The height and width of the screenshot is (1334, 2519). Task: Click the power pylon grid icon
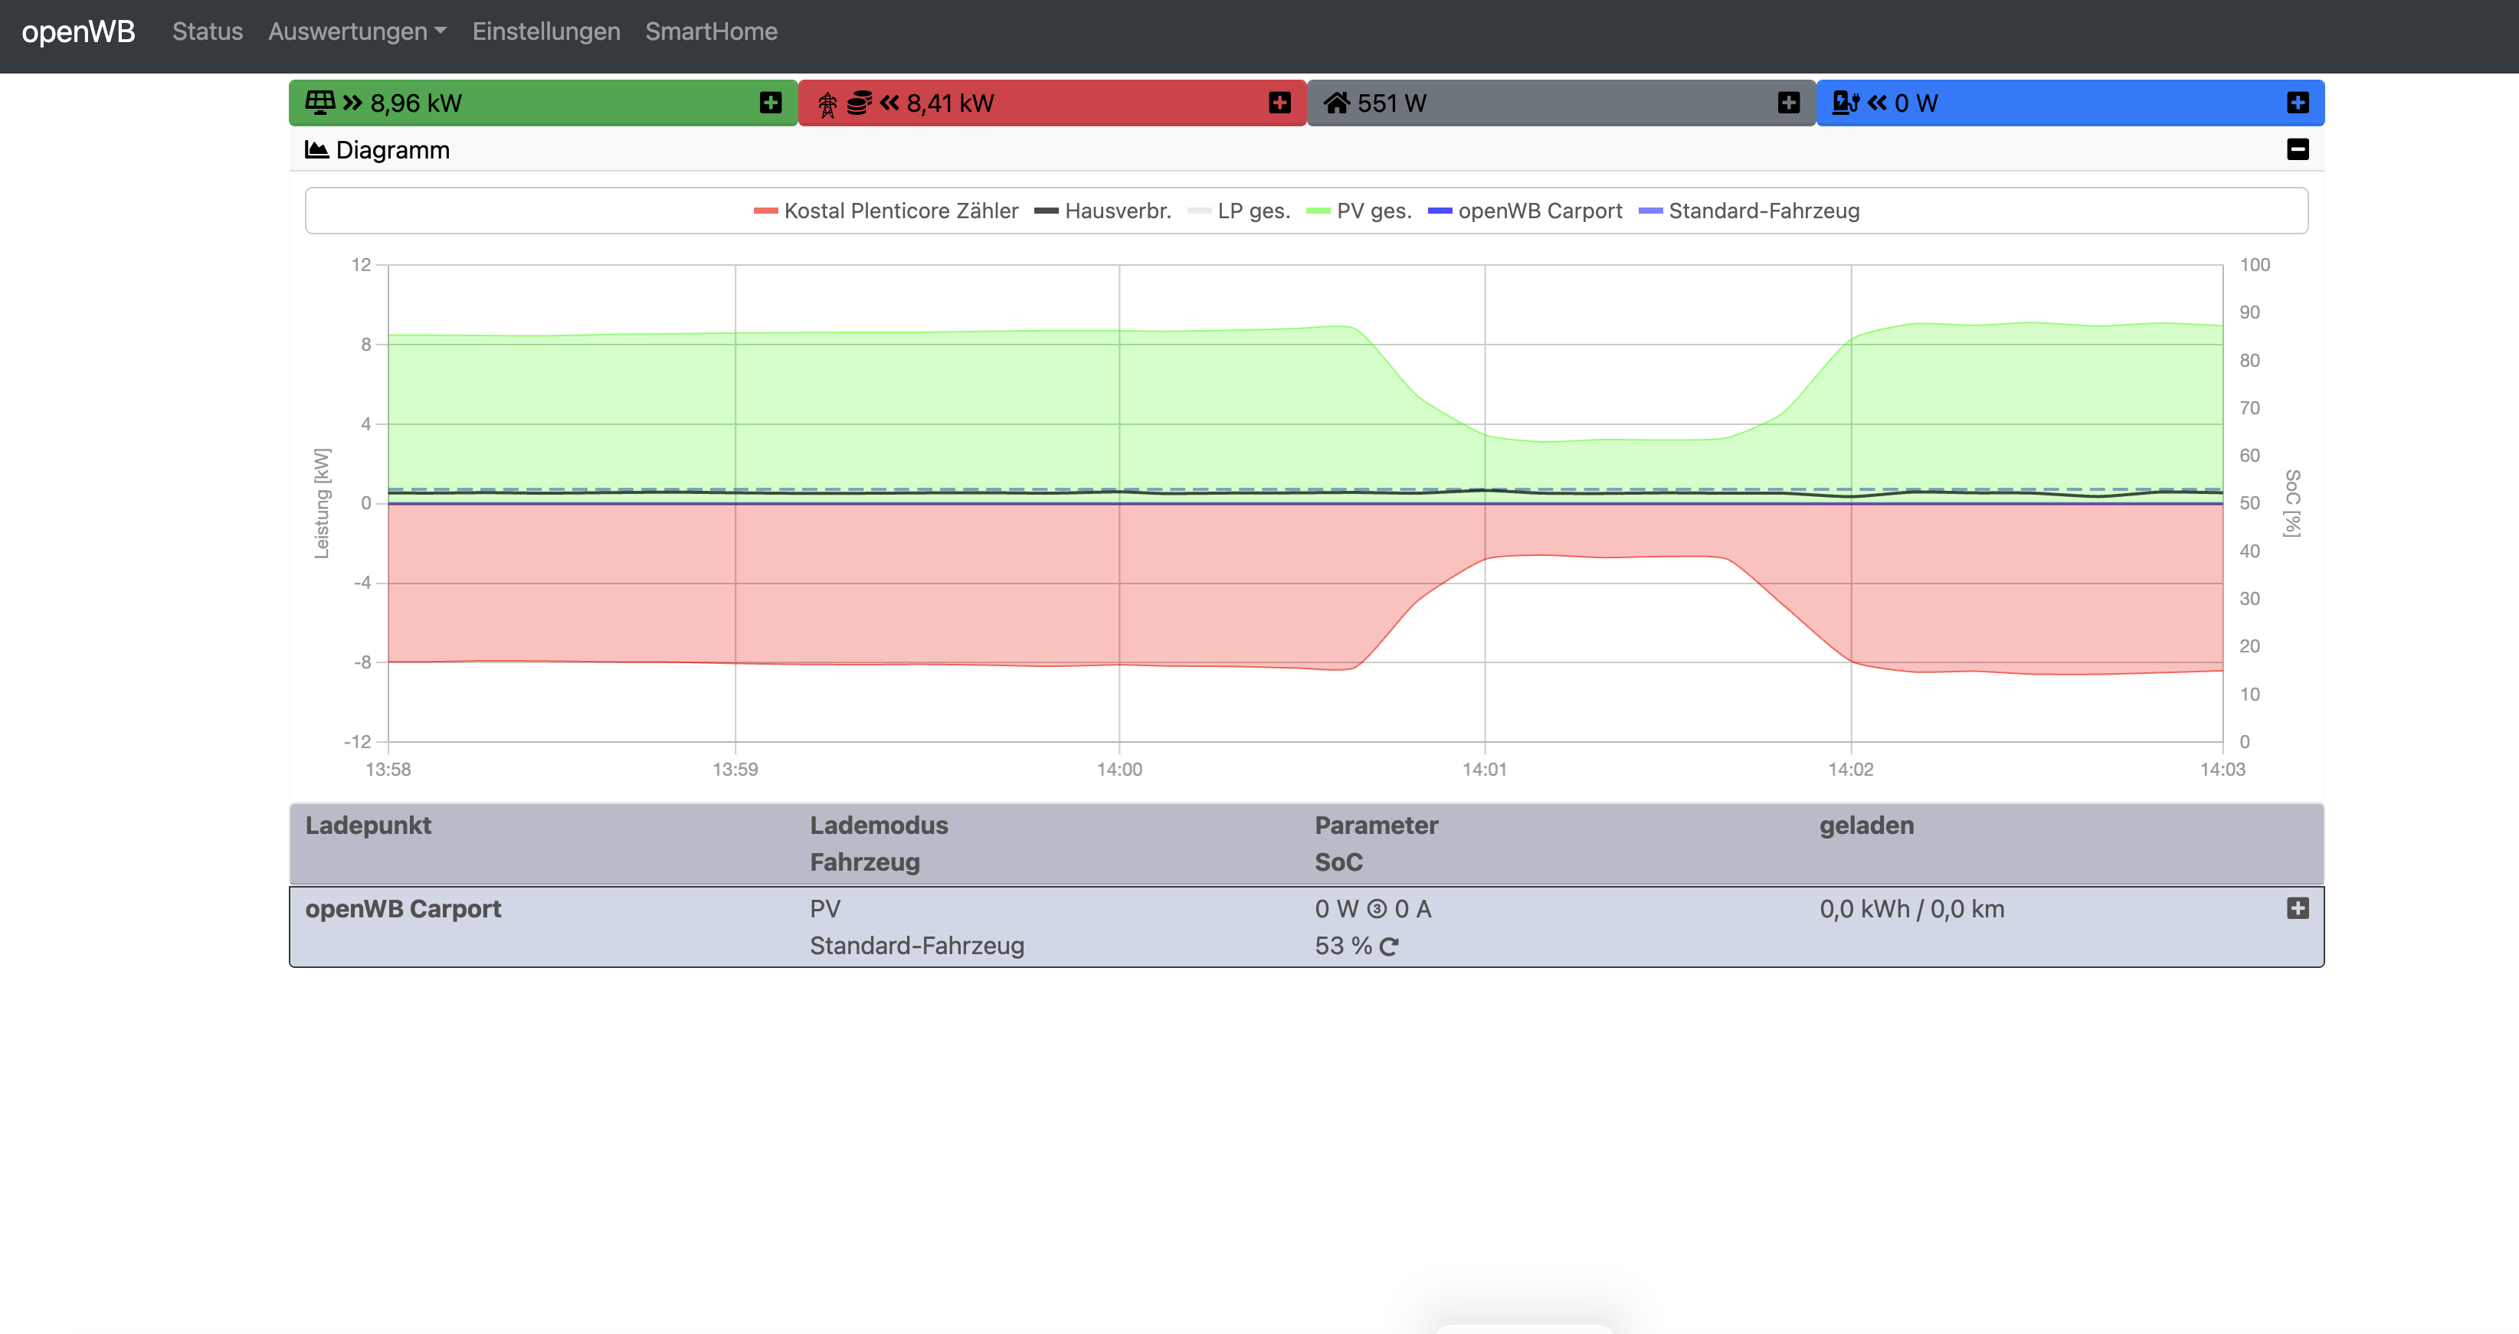point(827,103)
